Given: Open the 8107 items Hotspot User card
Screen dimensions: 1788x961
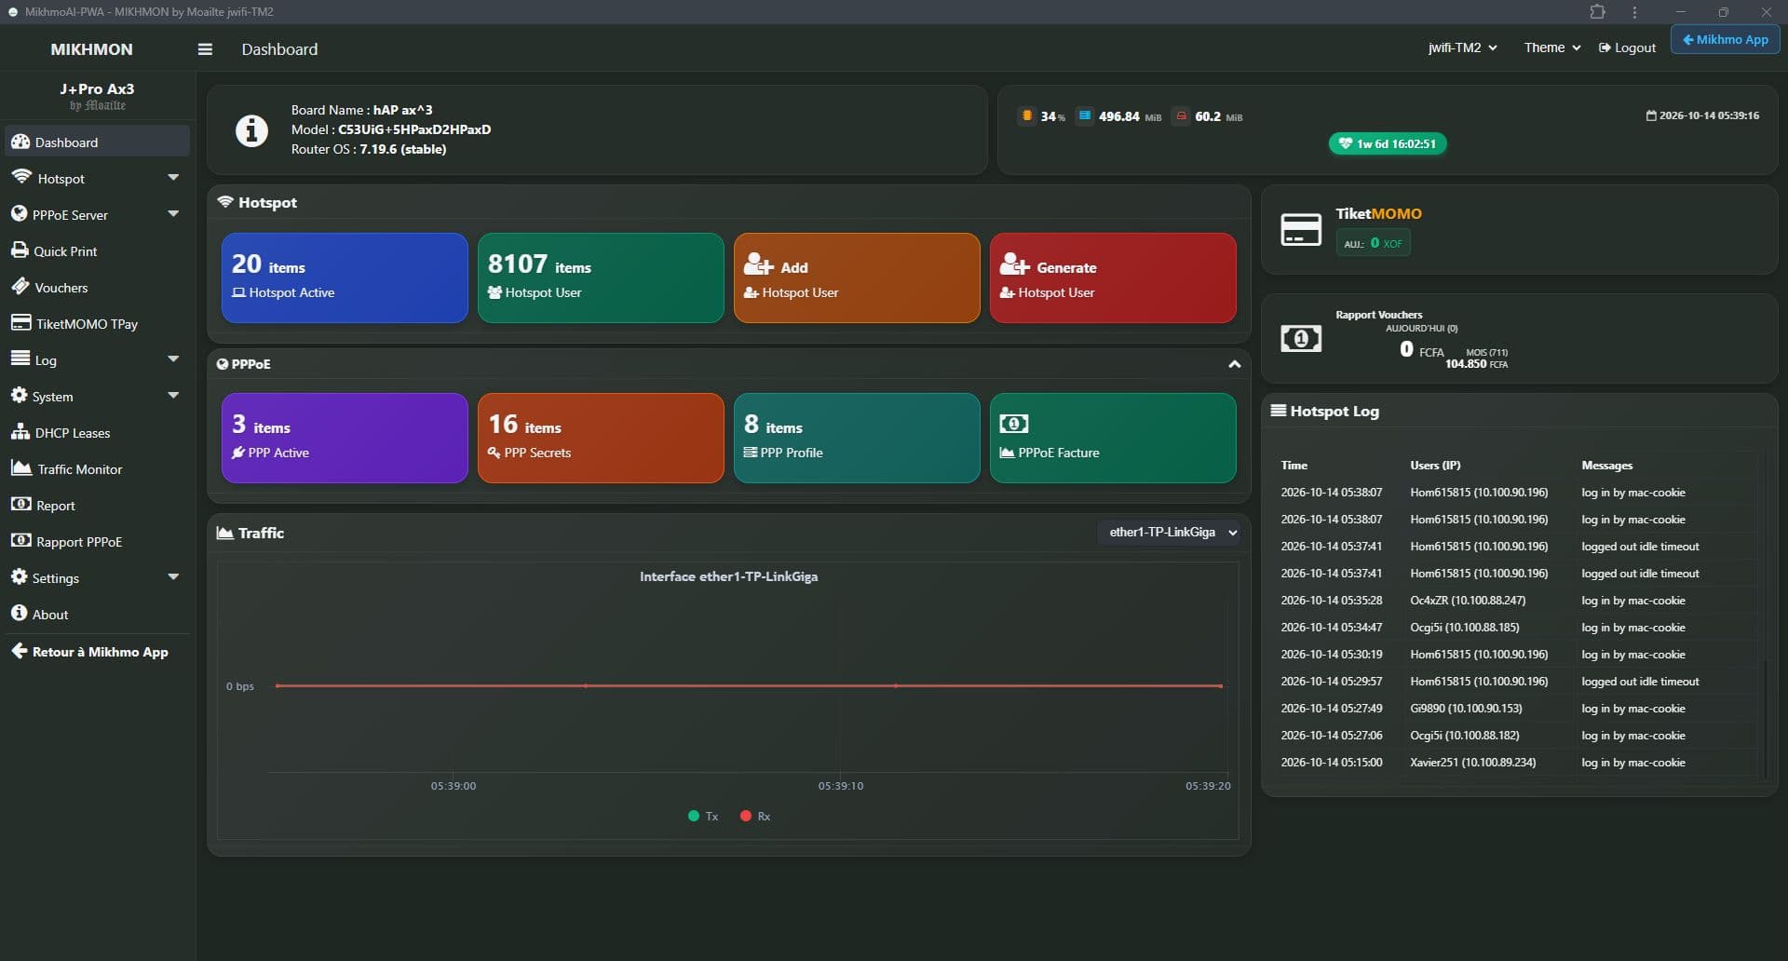Looking at the screenshot, I should (x=601, y=277).
